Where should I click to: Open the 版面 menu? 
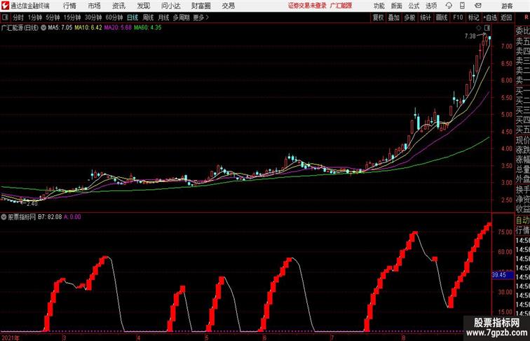click(397, 6)
